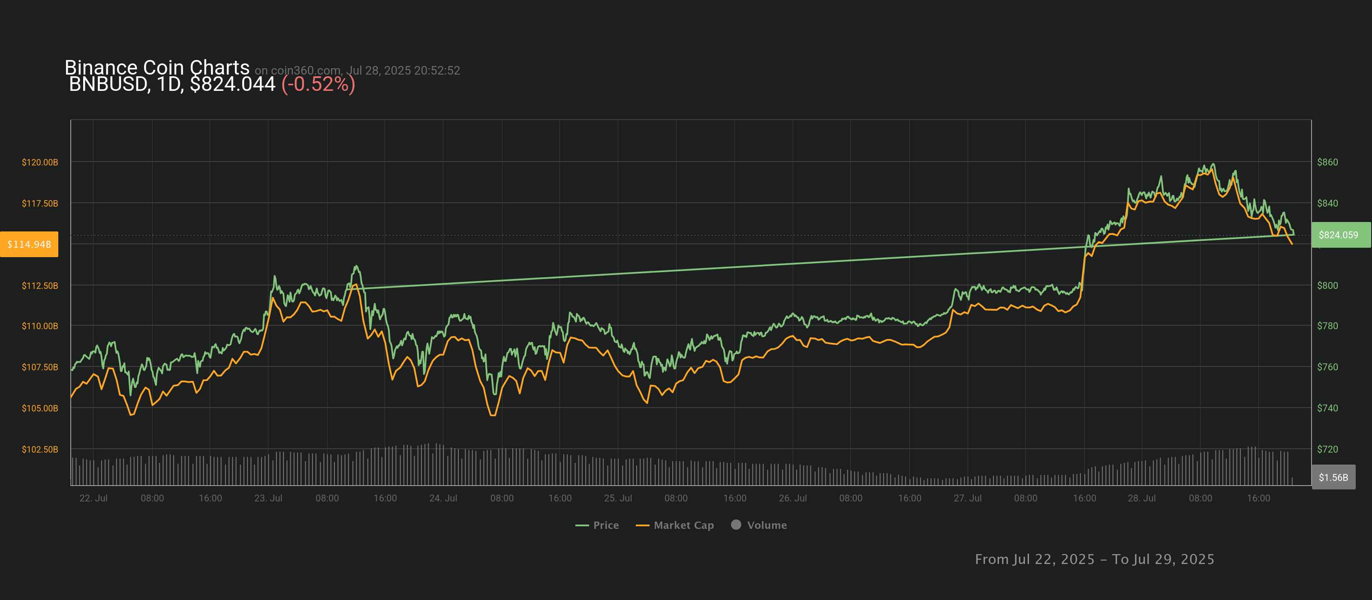Click the $800 price axis label
This screenshot has height=600, width=1372.
click(1327, 285)
